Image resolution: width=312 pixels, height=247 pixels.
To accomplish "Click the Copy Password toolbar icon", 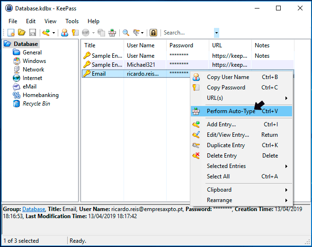I will coord(75,33).
